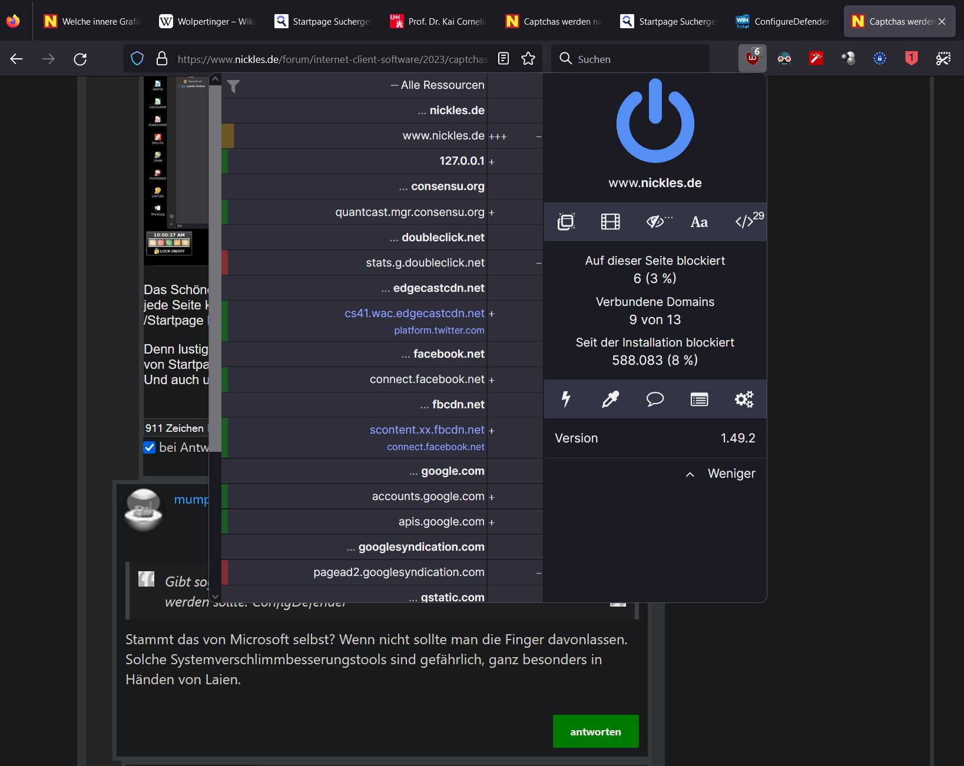
Task: Open mumpel user profile link
Action: click(191, 499)
